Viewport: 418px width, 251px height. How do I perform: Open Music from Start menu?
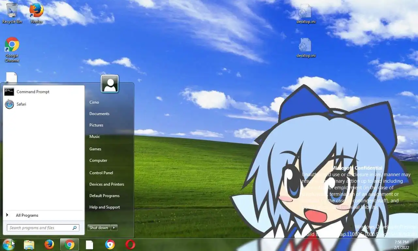tap(109, 137)
